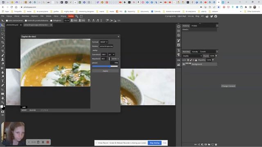Image resolution: width=262 pixels, height=147 pixels.
Task: Open the Filtr menu
Action: [42, 16]
